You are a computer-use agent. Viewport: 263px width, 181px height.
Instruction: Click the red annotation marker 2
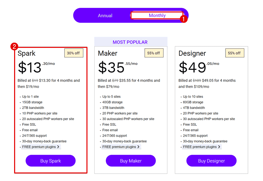pyautogui.click(x=14, y=47)
